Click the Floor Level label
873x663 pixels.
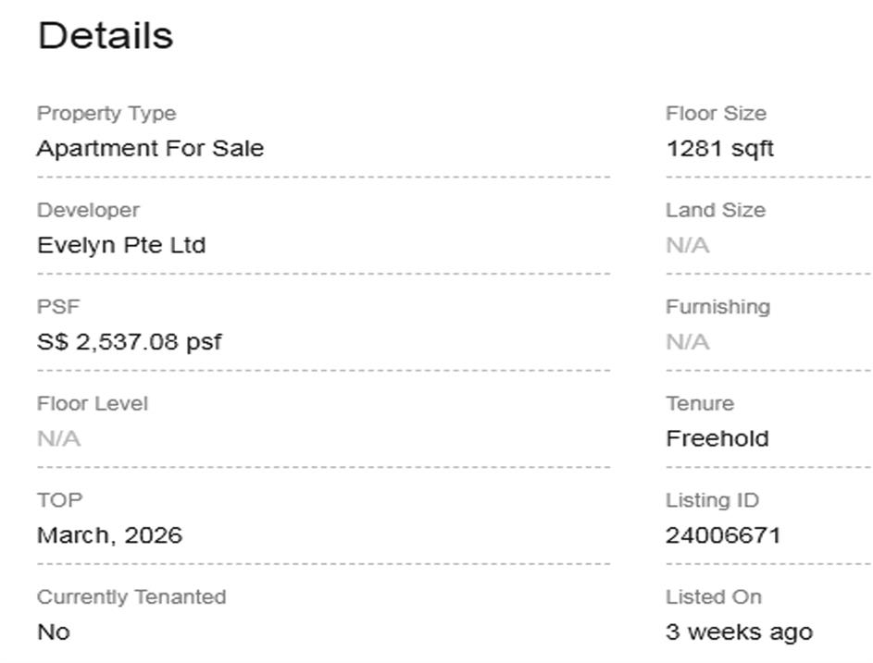pos(93,404)
